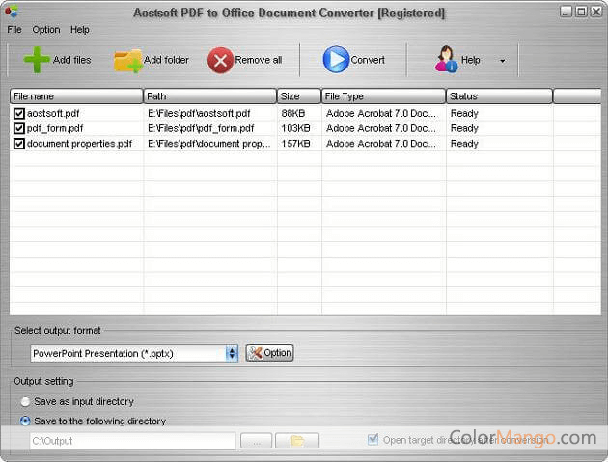Screen dimensions: 608x462
Task: Select Save to the following directory radio
Action: point(25,421)
